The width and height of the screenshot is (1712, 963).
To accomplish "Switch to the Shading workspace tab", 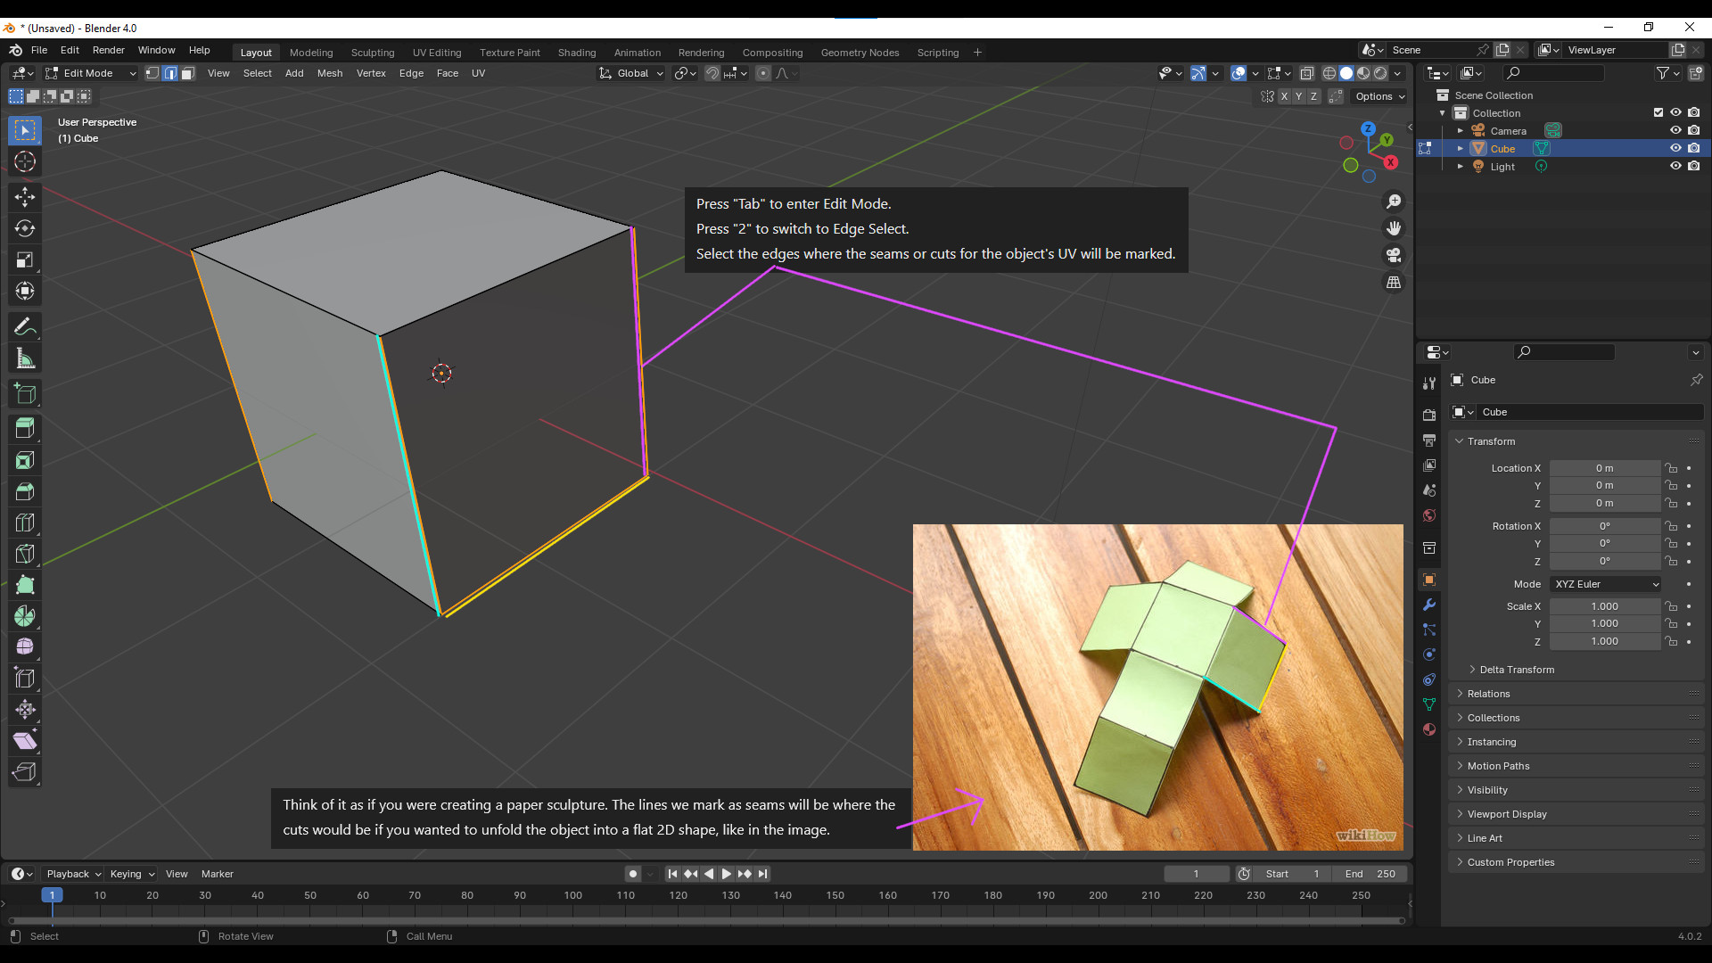I will (577, 53).
